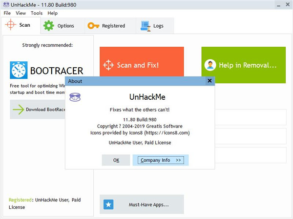
Task: Click the BOOTRACER title text
Action: tap(57, 71)
